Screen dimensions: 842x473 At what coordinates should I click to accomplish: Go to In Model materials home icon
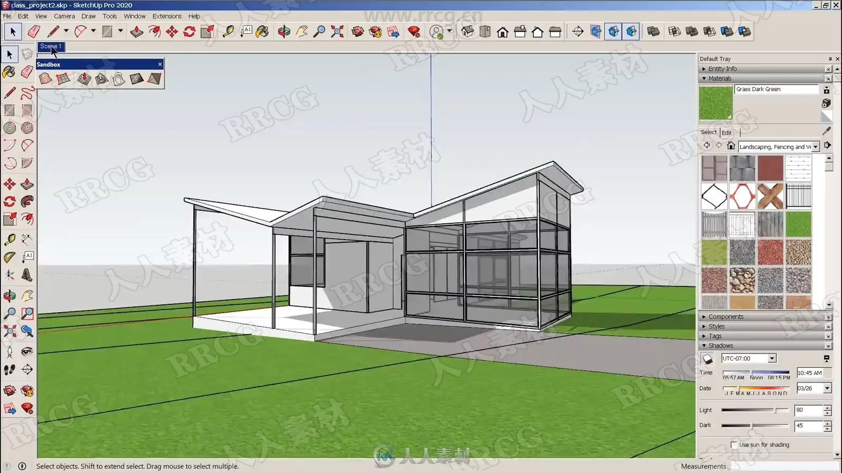[731, 146]
